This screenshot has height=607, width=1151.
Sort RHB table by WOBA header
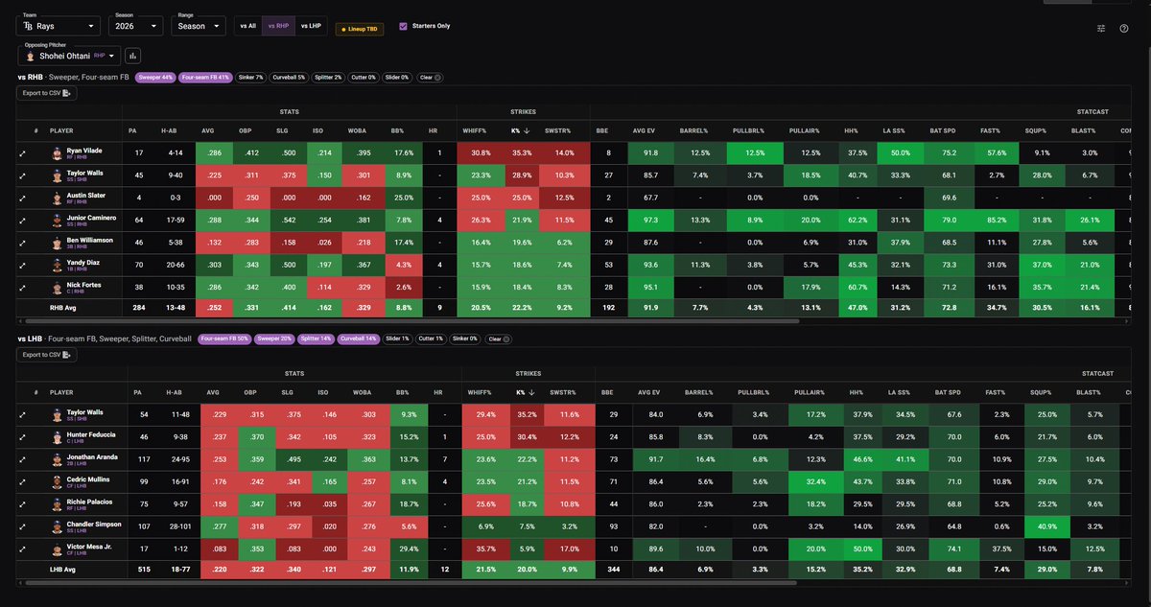click(356, 129)
